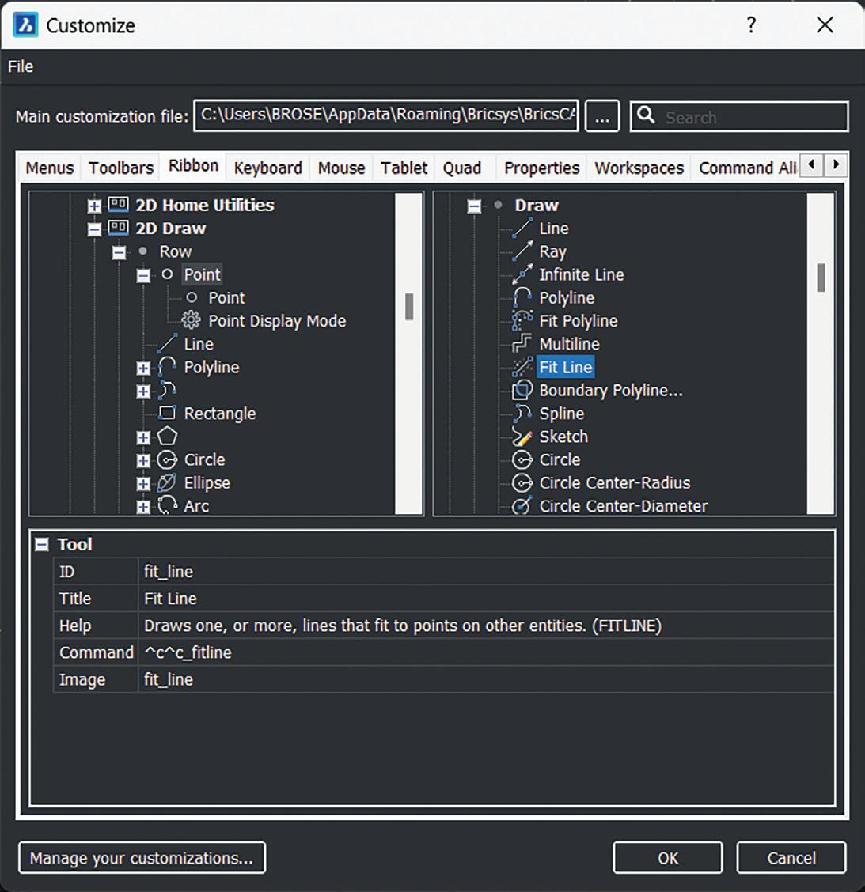This screenshot has width=865, height=892.
Task: Click the 2D Home Utilities panel icon
Action: pyautogui.click(x=118, y=204)
